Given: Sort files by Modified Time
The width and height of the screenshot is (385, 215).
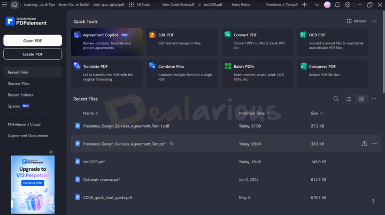Looking at the screenshot, I should (254, 113).
